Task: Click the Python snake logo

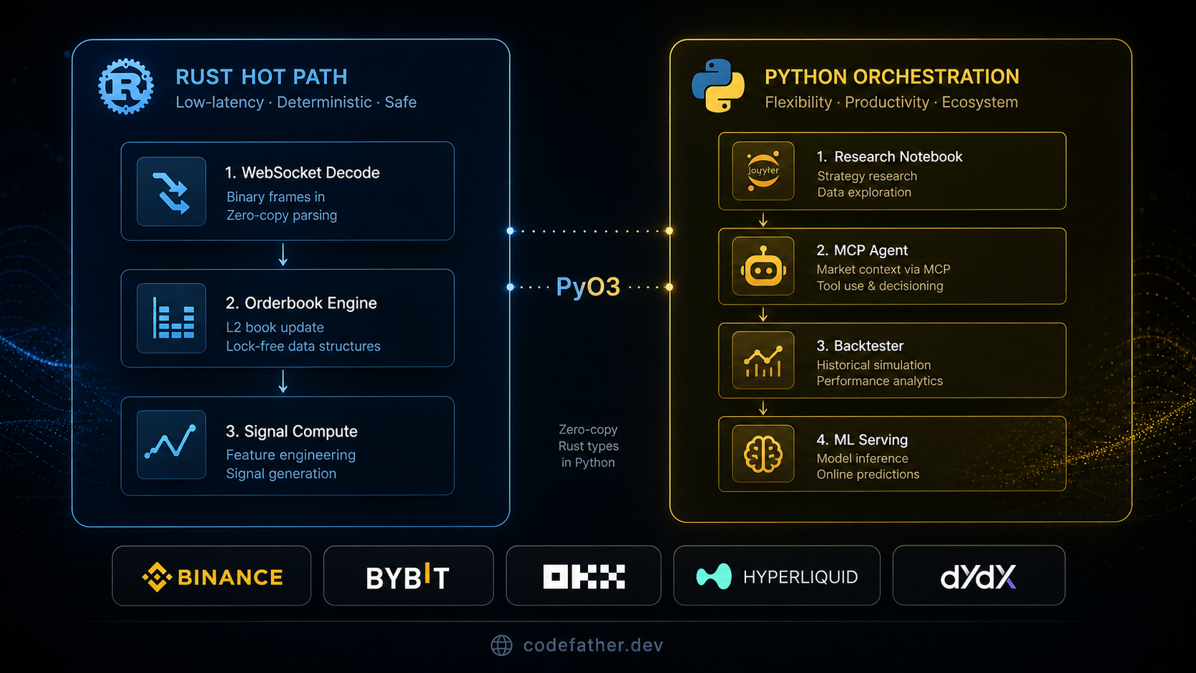Action: (718, 86)
